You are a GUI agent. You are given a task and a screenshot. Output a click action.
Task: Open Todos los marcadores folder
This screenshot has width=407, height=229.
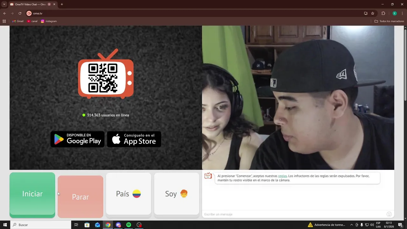(x=389, y=21)
